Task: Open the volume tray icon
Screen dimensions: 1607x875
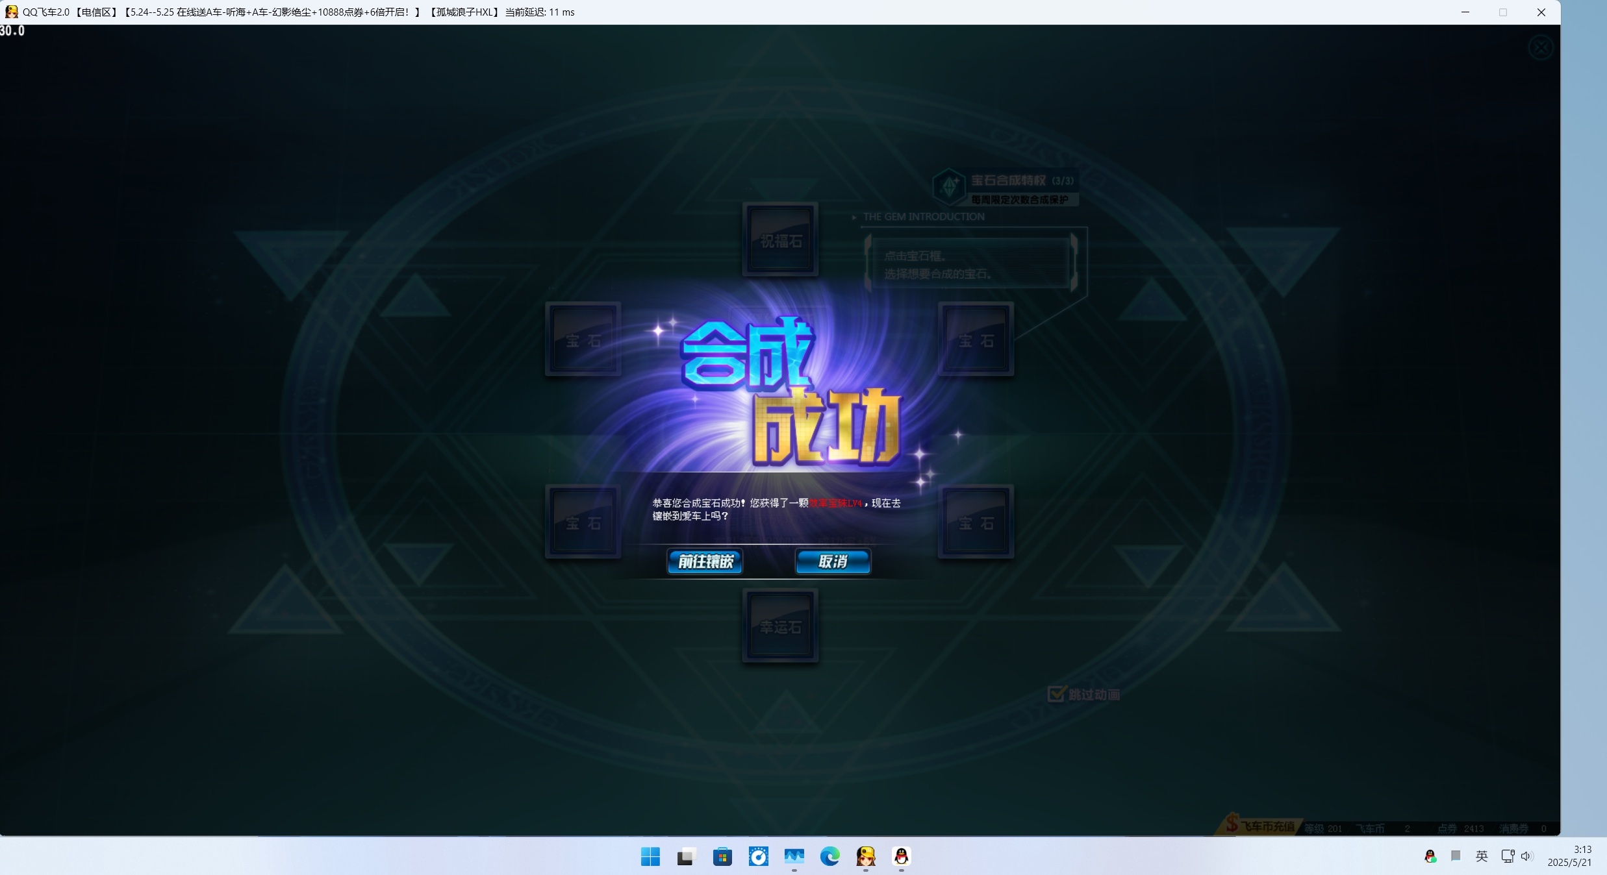Action: [x=1527, y=856]
